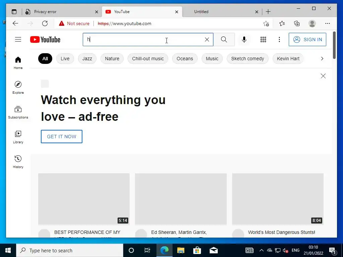Select the Kevin Hart chip
The height and width of the screenshot is (257, 343).
pyautogui.click(x=288, y=59)
